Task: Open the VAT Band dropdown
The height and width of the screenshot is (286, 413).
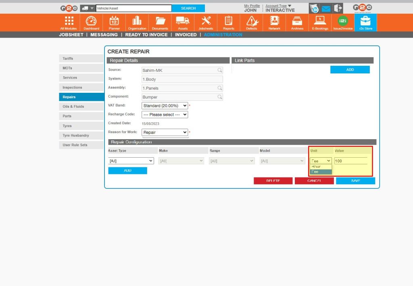Action: pos(165,106)
